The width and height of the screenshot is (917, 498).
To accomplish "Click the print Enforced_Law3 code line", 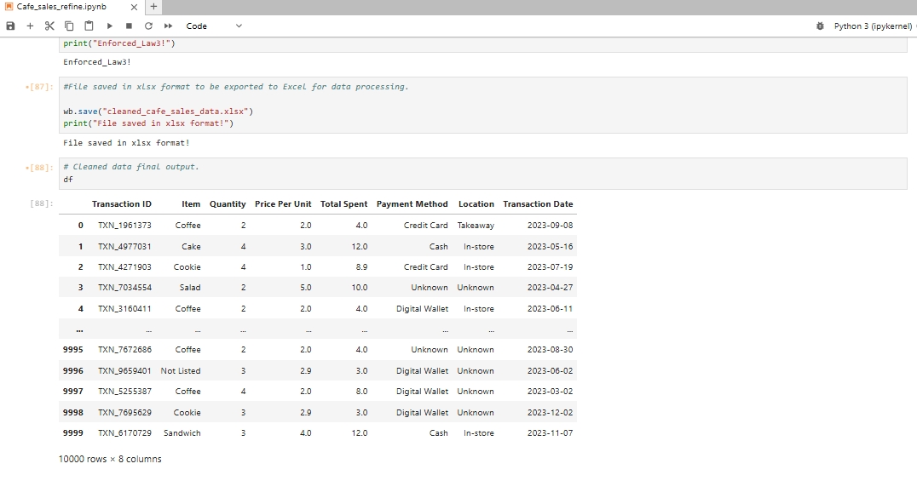I will 119,43.
